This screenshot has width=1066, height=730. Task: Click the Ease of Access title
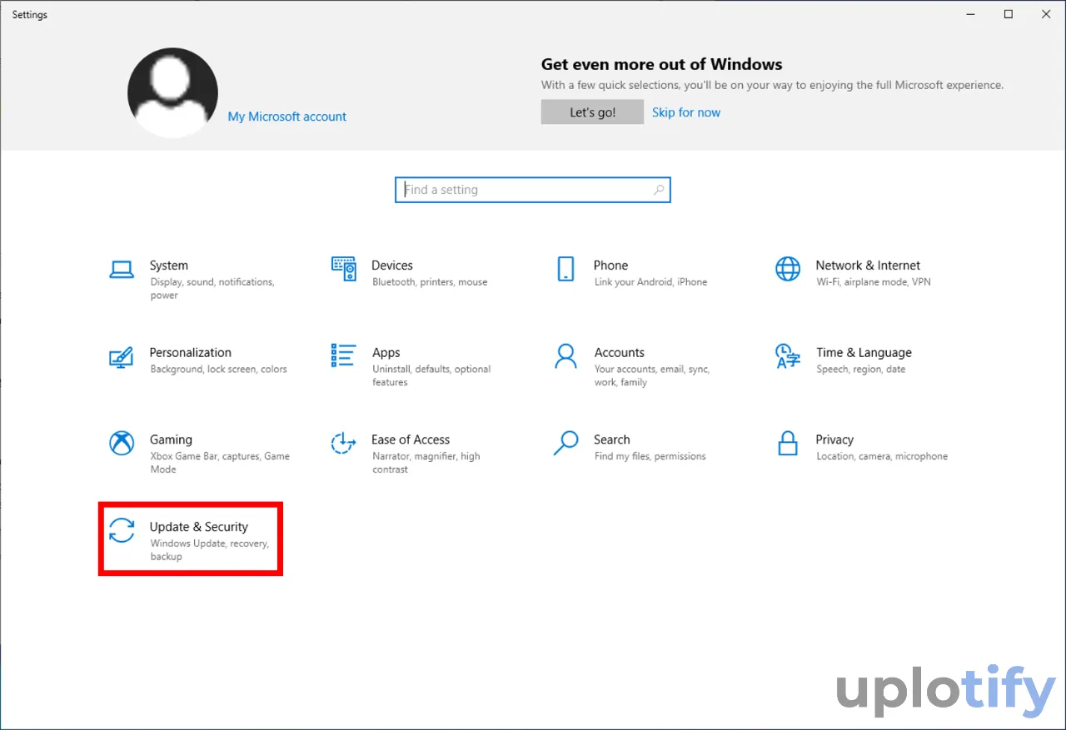point(411,439)
